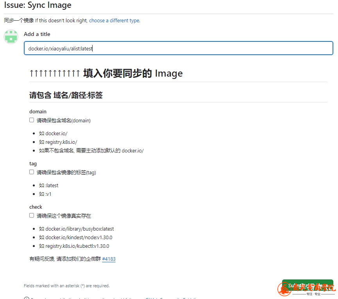Click the default docker.io/ hint list item

pyautogui.click(x=91, y=151)
